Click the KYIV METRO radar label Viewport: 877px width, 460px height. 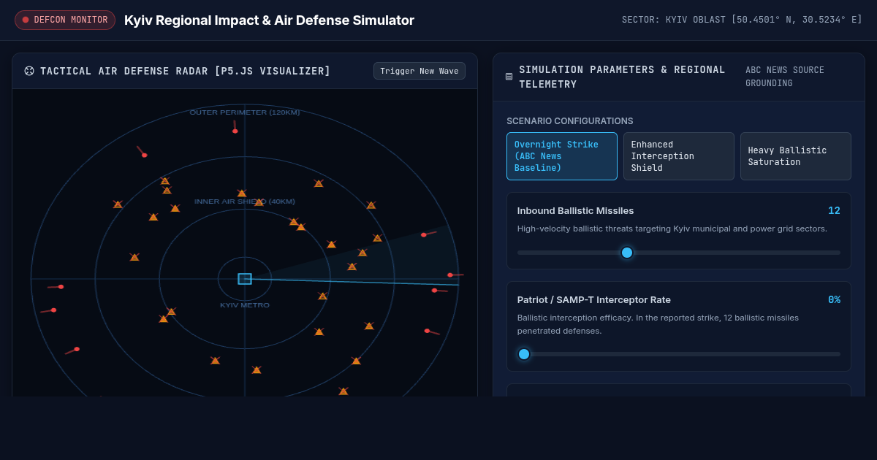[x=245, y=305]
